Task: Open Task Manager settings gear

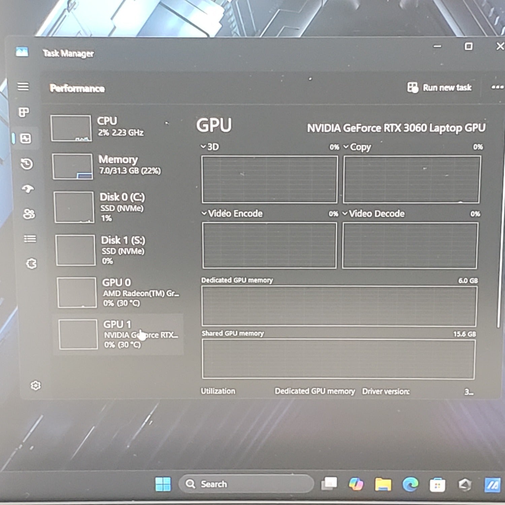Action: click(35, 385)
